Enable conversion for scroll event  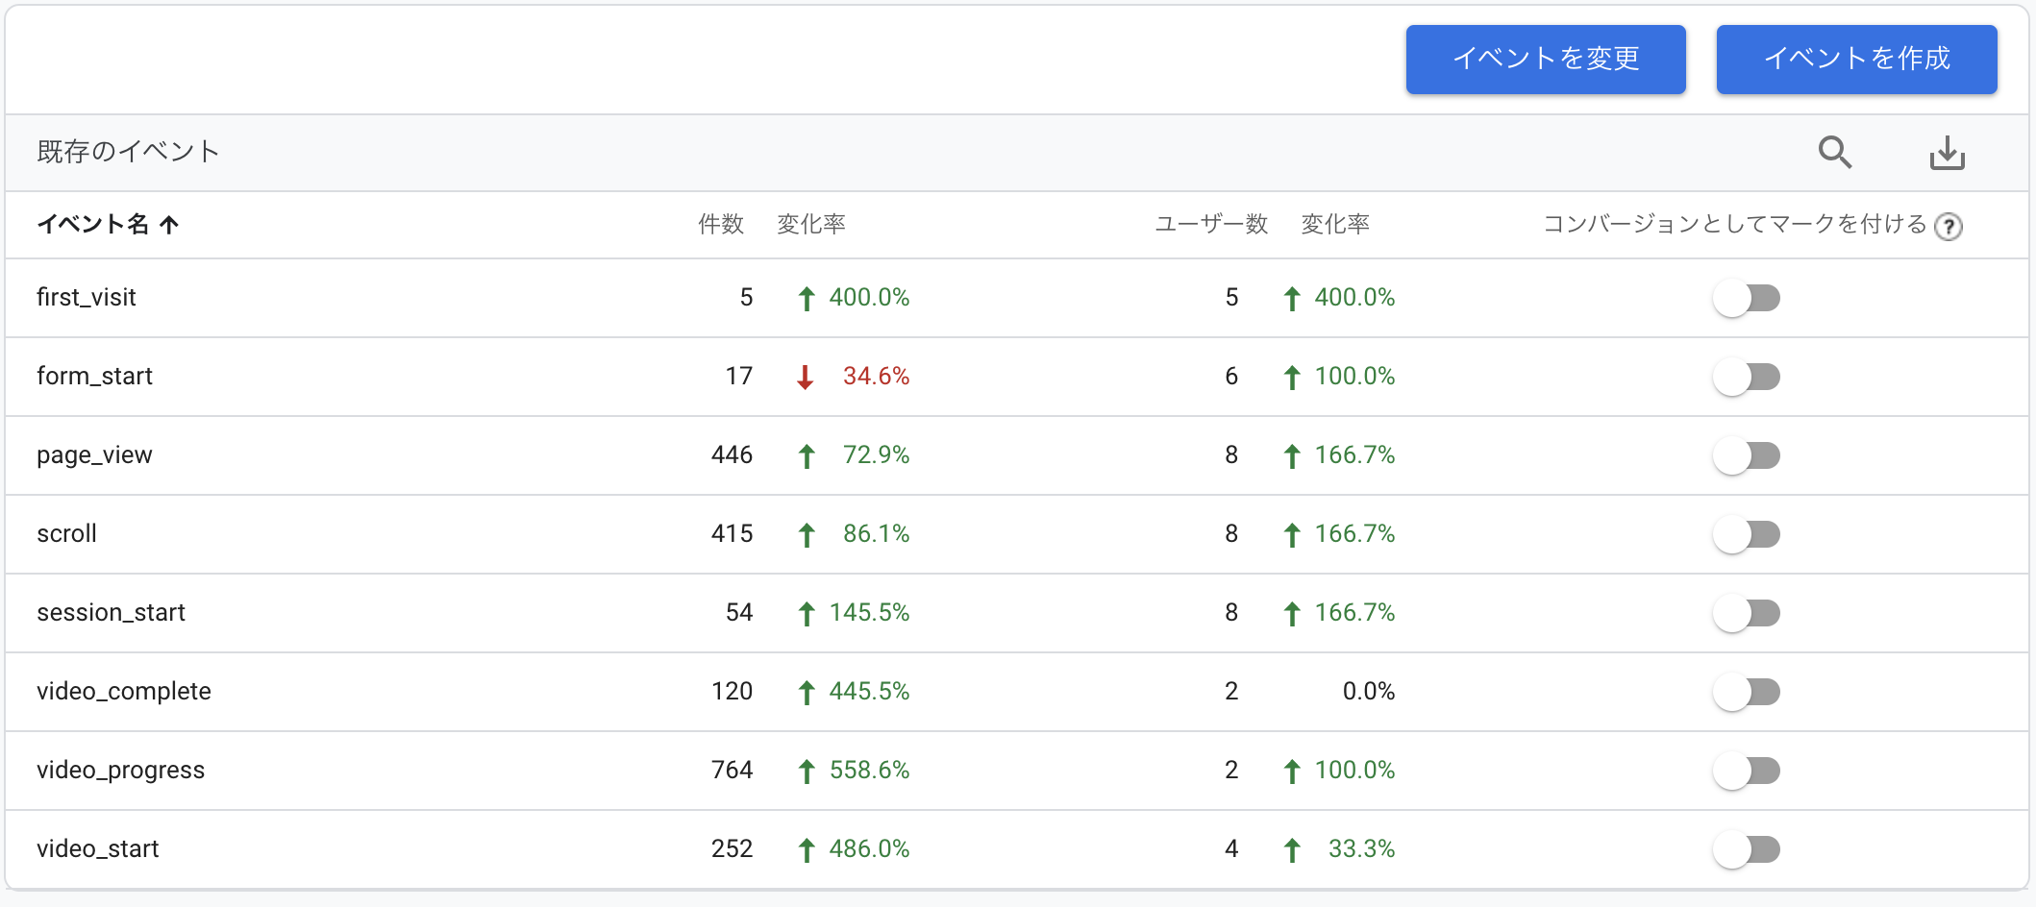[x=1747, y=534]
